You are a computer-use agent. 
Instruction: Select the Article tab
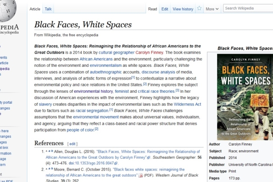click(x=35, y=9)
